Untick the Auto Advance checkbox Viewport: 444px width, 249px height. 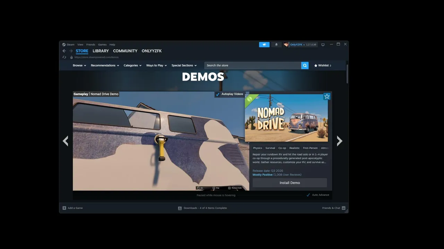tap(308, 195)
